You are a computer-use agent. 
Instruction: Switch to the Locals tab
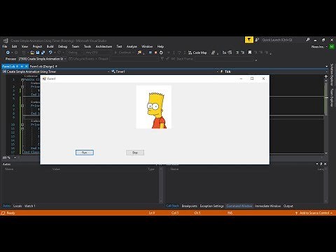click(x=17, y=206)
